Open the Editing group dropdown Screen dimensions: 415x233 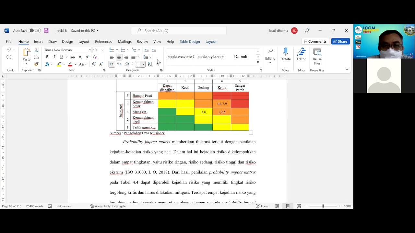[270, 56]
